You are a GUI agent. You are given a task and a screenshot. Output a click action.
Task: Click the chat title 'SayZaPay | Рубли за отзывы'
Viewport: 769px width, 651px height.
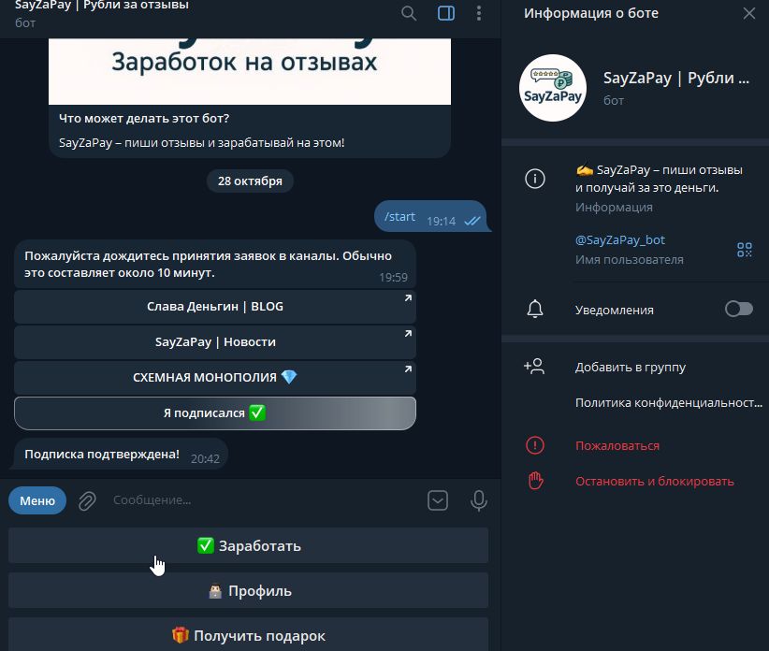(102, 6)
